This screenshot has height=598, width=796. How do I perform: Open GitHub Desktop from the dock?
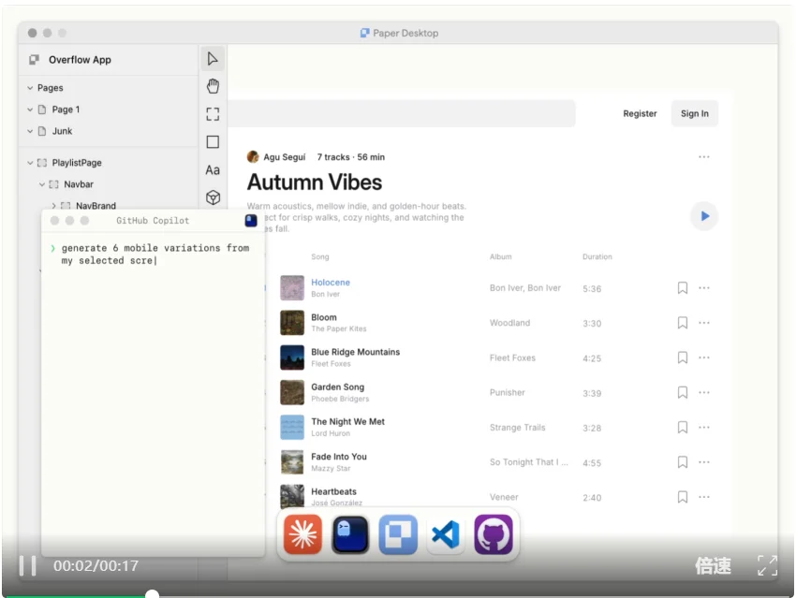tap(494, 535)
